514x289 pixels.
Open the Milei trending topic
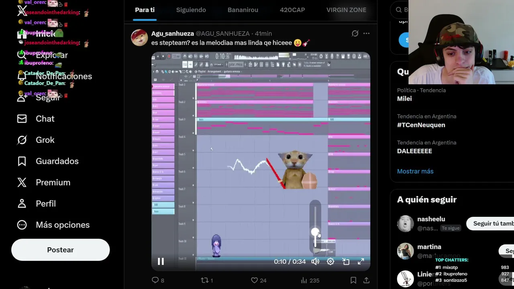point(404,99)
